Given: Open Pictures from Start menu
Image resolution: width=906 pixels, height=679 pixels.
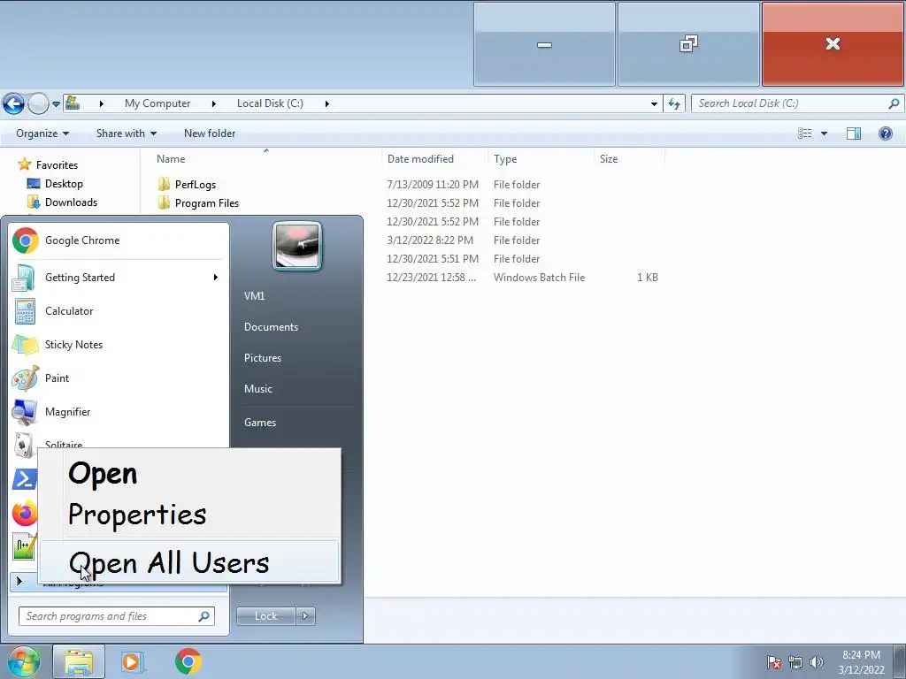Looking at the screenshot, I should coord(263,358).
